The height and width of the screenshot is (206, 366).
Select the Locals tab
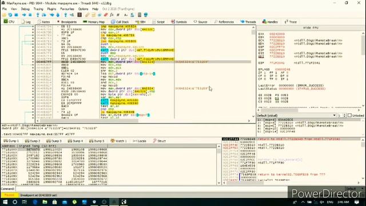[140, 141]
